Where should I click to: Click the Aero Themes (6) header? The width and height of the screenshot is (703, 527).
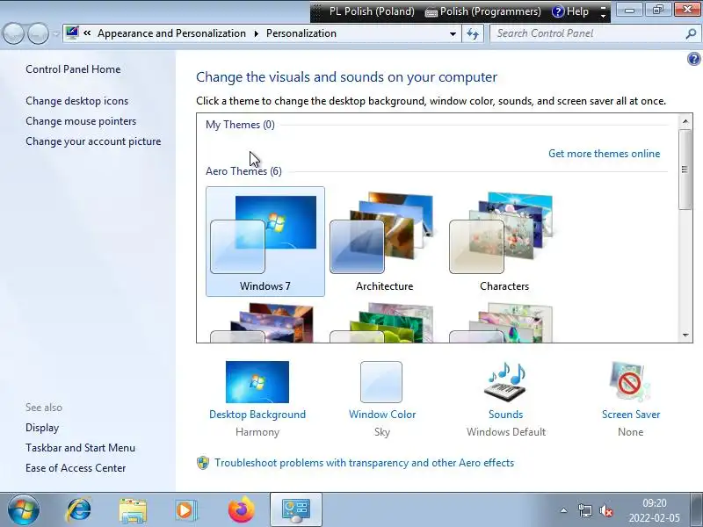click(243, 170)
